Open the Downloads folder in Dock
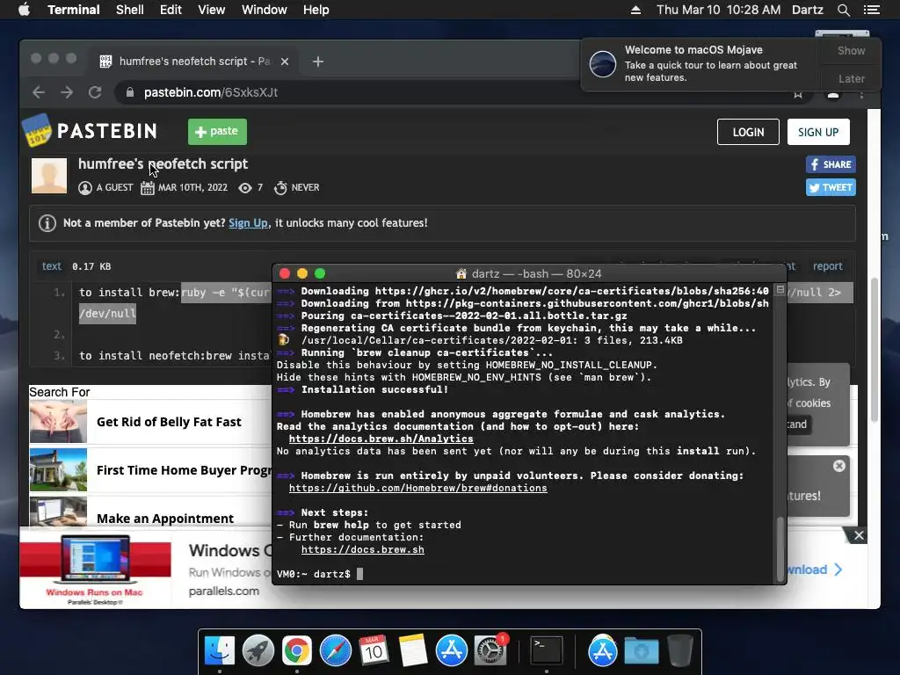This screenshot has width=900, height=675. 641,651
